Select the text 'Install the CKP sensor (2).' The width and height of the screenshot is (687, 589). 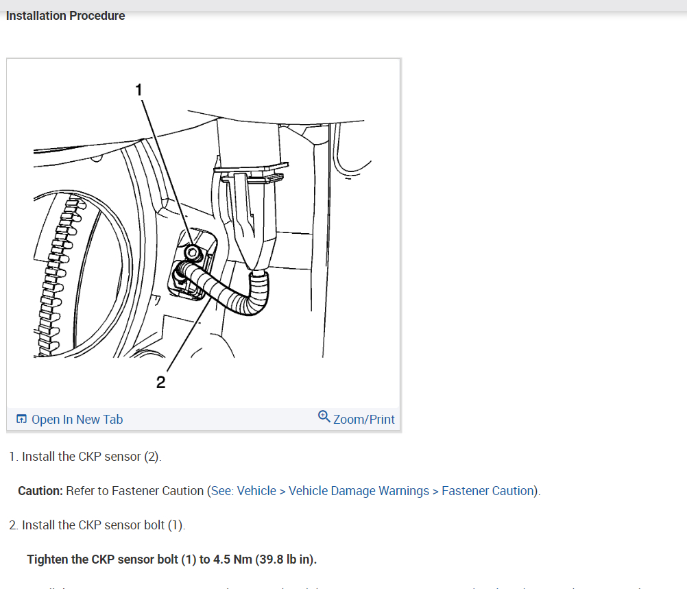pyautogui.click(x=92, y=457)
